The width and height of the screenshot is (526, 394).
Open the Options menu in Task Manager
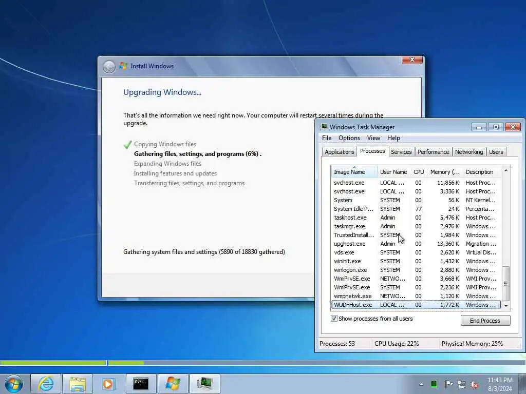[349, 138]
